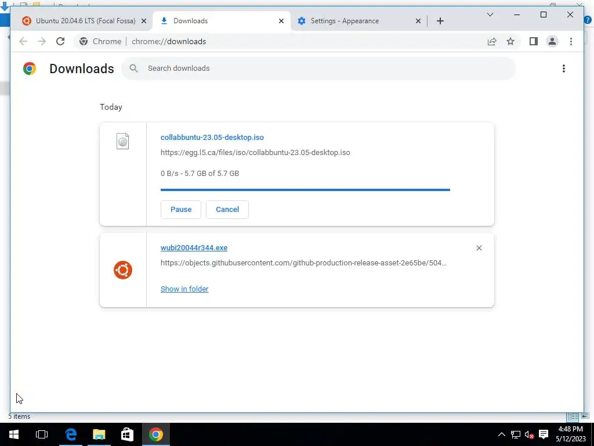Click the Chrome taskbar icon
Screen dimensions: 594x446
coord(155,434)
